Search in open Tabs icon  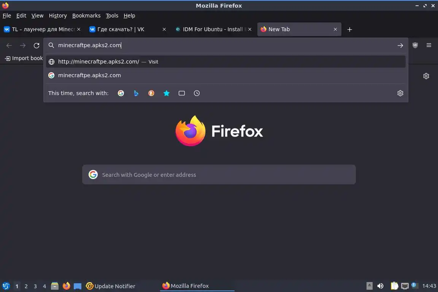click(182, 93)
